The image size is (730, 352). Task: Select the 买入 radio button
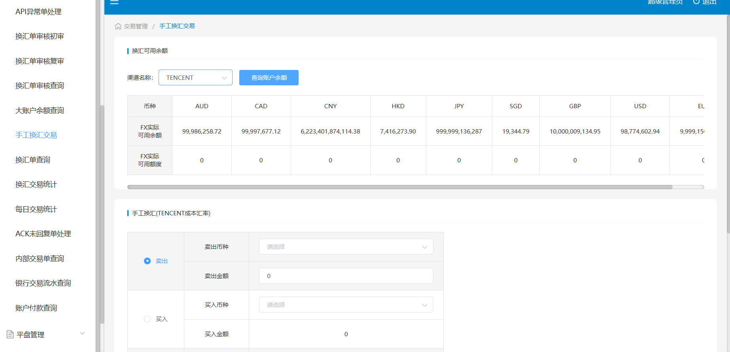[147, 319]
